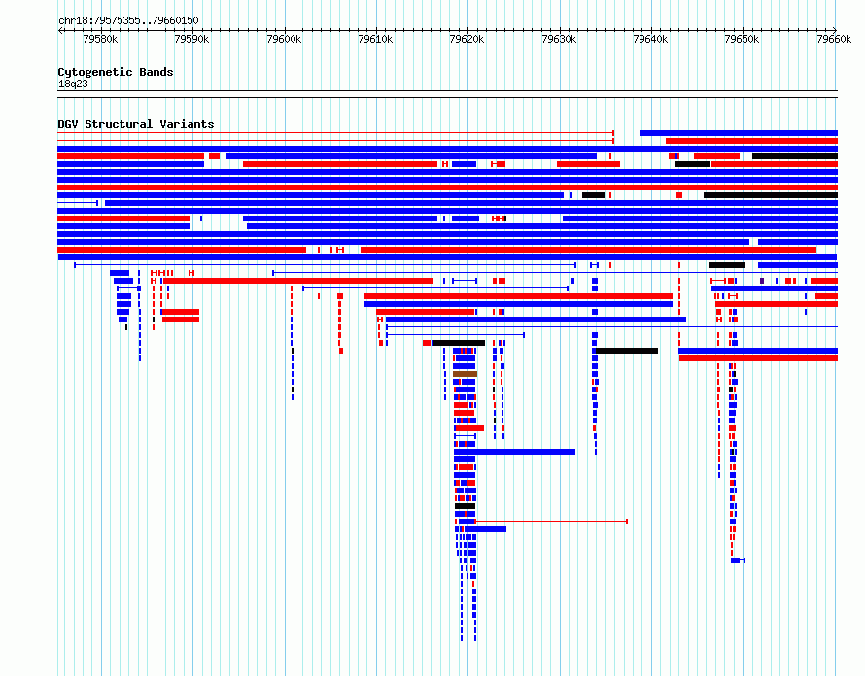865x676 pixels.
Task: Select the 79660k ruler tick label
Action: coord(834,39)
